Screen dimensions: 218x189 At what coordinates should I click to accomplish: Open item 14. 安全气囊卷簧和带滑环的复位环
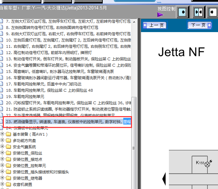tap(68, 65)
